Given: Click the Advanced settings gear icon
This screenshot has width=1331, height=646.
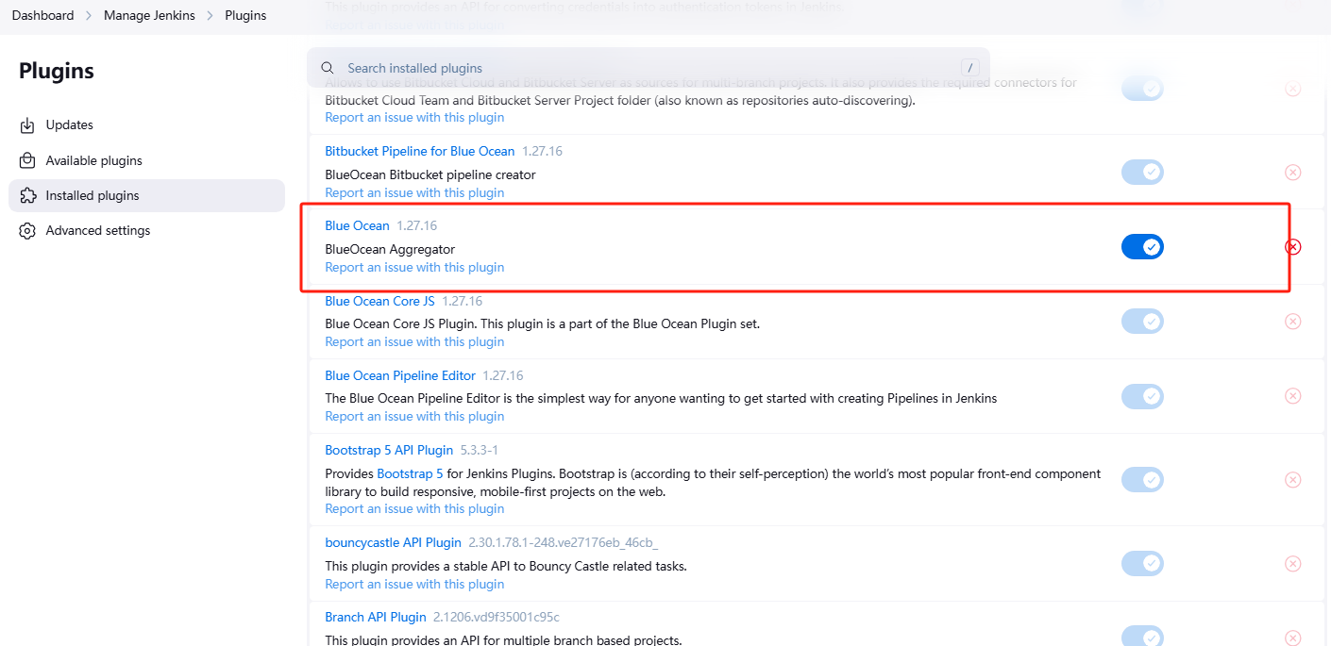Looking at the screenshot, I should (x=27, y=231).
